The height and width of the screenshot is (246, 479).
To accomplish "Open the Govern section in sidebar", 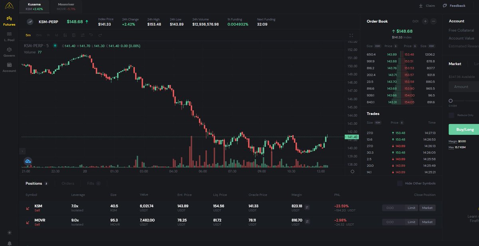I will pyautogui.click(x=9, y=52).
